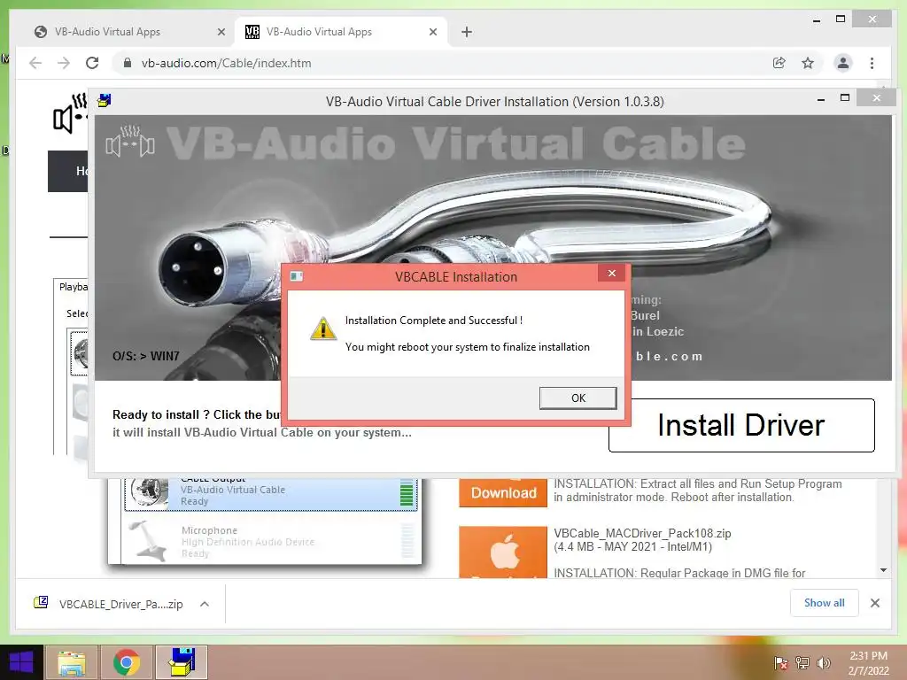Open the Windows Start menu
The image size is (907, 680).
[x=21, y=662]
